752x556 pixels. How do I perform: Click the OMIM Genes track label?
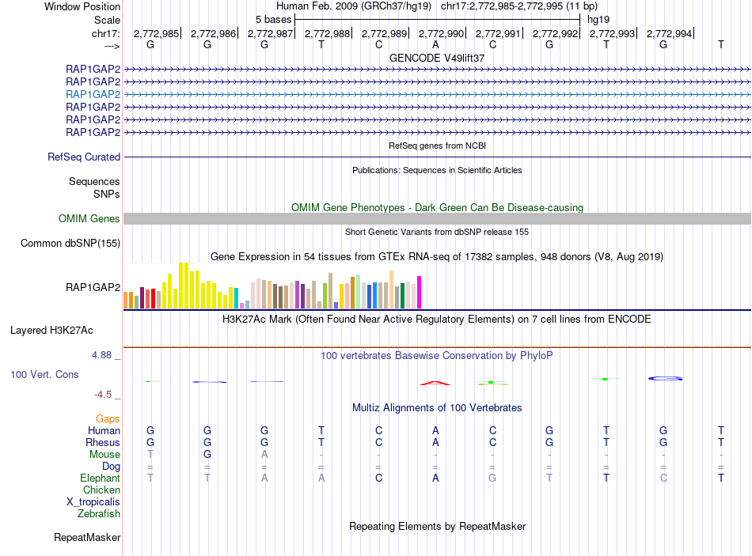pyautogui.click(x=89, y=219)
